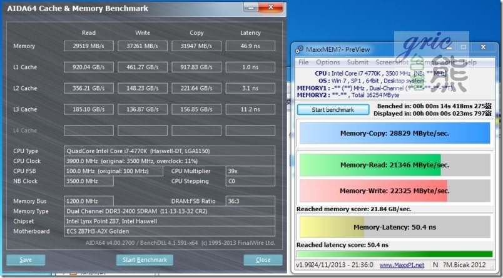Select L2 Cache Latency 3.1 ns
Screen dimensions: 503x278
(250, 88)
